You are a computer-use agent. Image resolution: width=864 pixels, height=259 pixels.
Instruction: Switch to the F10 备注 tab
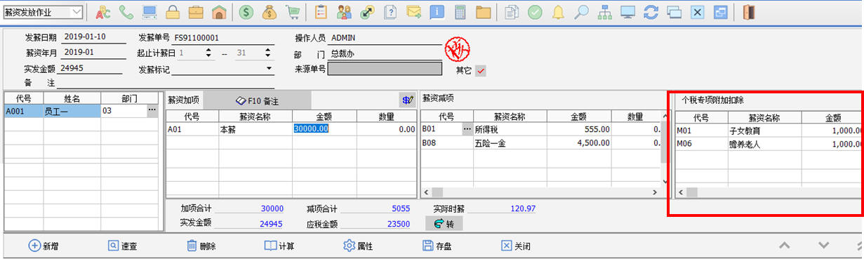click(x=257, y=100)
